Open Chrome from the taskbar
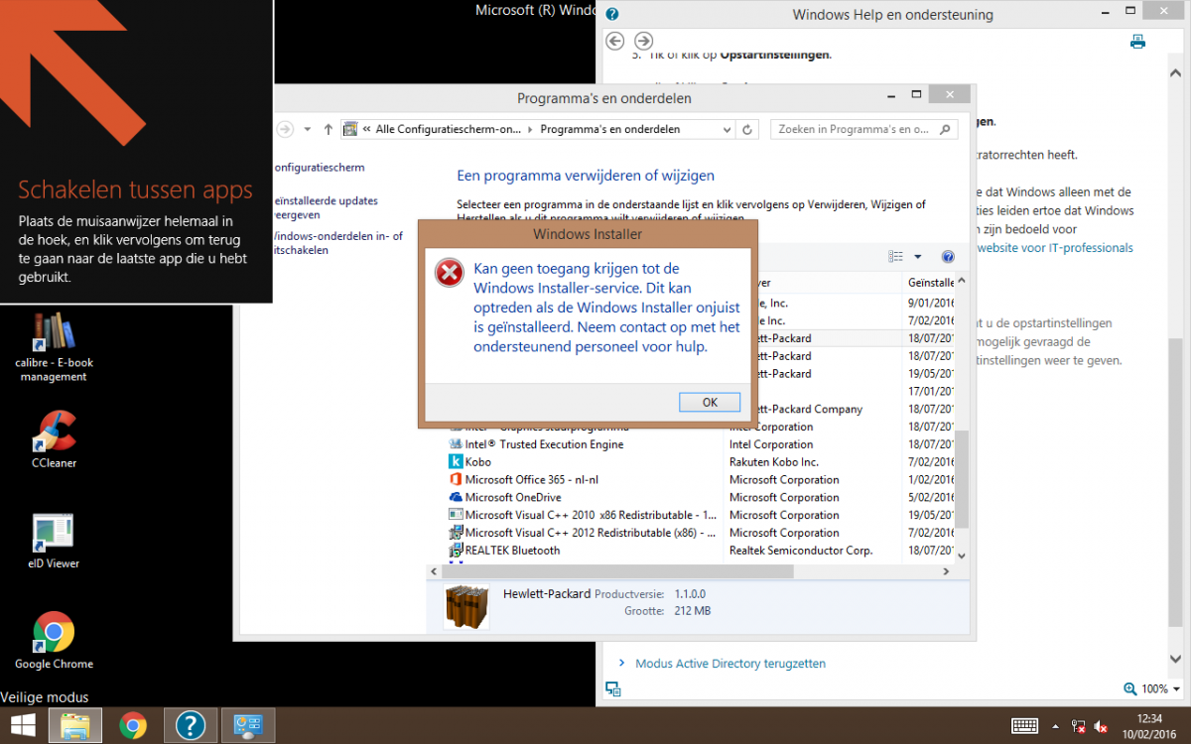The image size is (1191, 744). (x=133, y=725)
